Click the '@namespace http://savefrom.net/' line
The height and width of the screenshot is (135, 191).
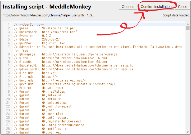(46, 32)
